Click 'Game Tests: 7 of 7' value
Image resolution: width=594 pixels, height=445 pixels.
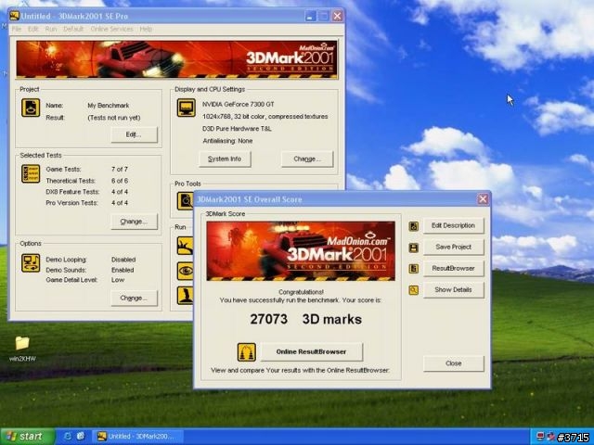(x=120, y=169)
